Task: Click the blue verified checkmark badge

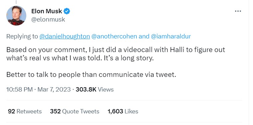Action: (67, 11)
